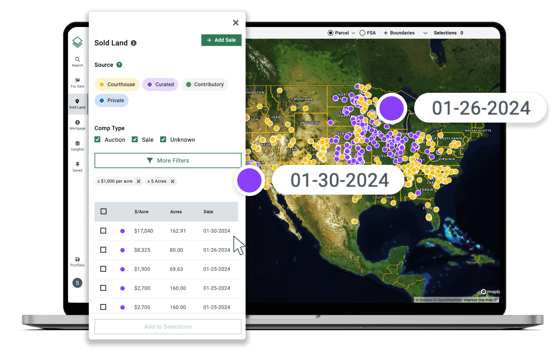Select the Curated source pill
This screenshot has height=356, width=555.
click(x=160, y=84)
